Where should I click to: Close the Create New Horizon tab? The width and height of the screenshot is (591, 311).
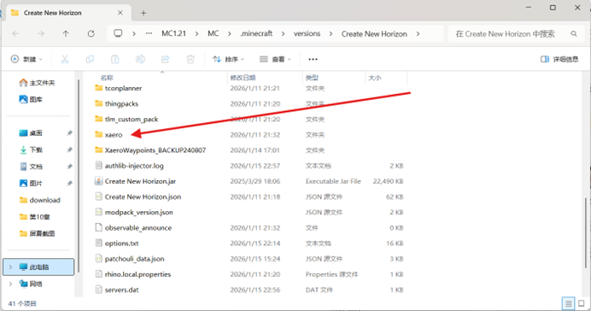tap(120, 13)
